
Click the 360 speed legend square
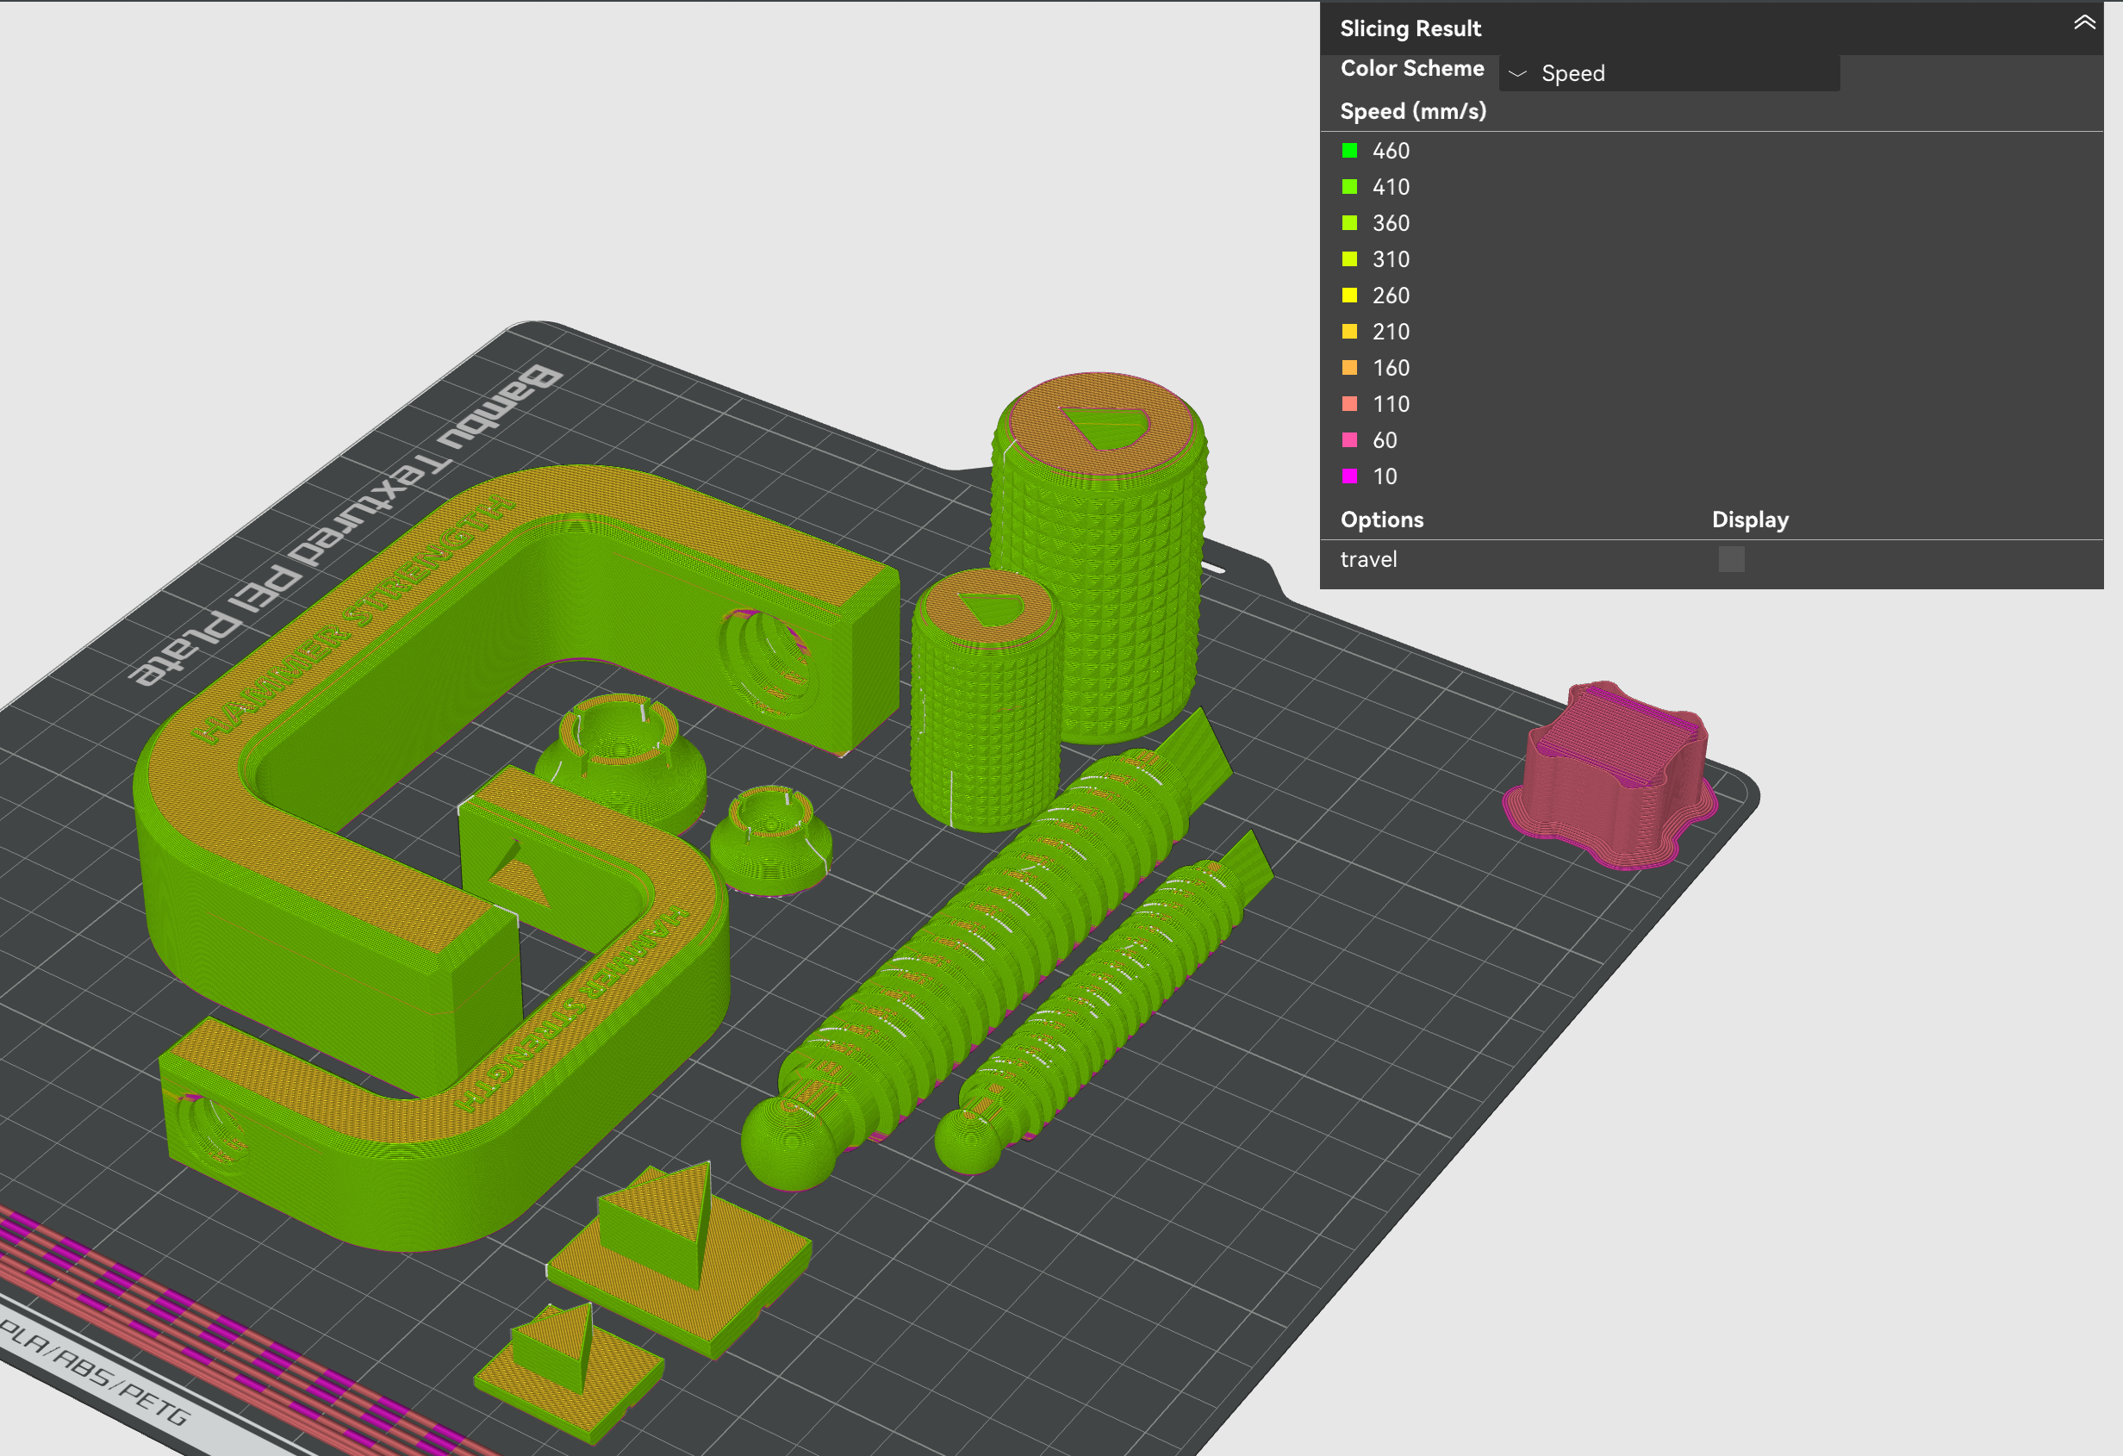pyautogui.click(x=1350, y=223)
